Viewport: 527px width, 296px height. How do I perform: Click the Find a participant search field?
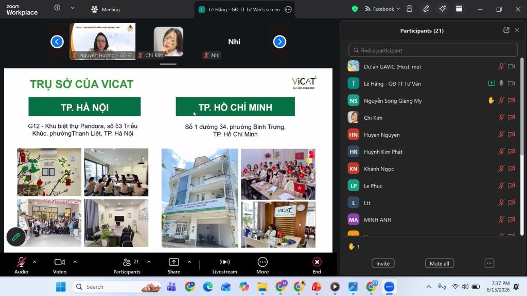tap(433, 50)
